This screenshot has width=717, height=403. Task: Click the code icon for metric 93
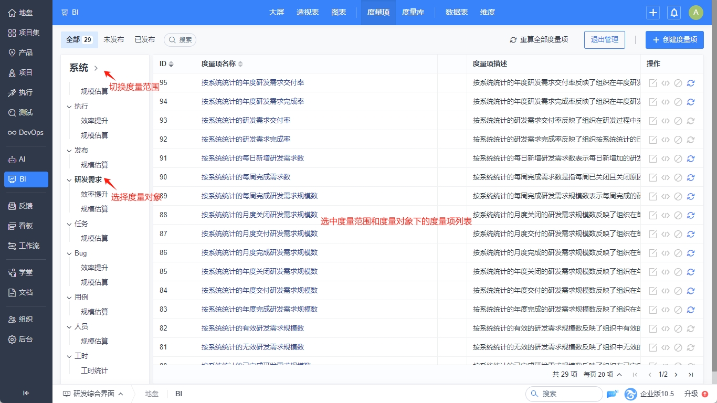pyautogui.click(x=666, y=121)
